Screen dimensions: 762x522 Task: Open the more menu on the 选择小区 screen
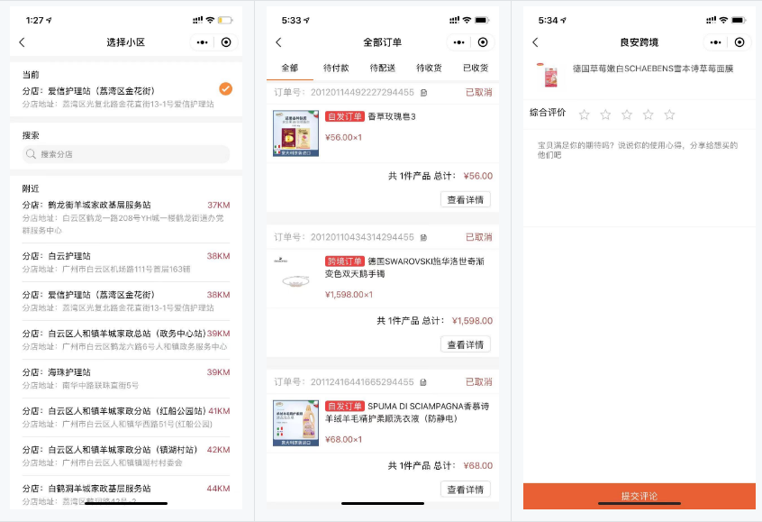coord(202,42)
